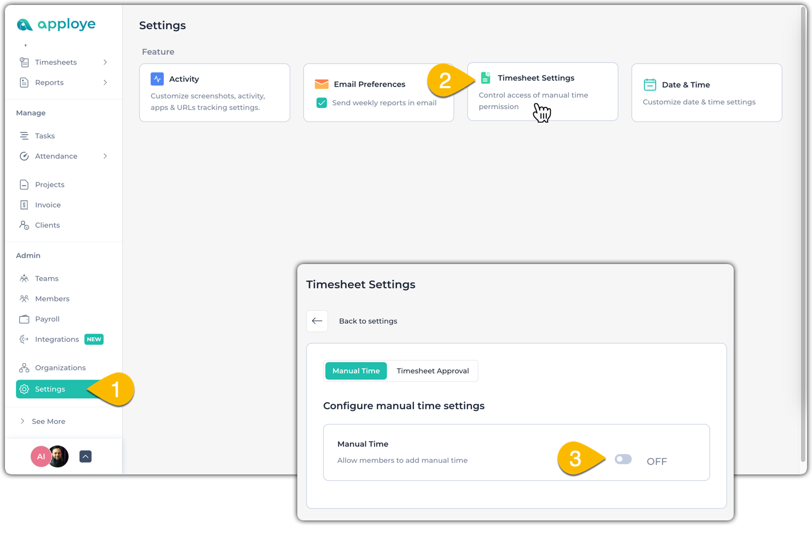Open Payroll in the Admin section
The width and height of the screenshot is (812, 533).
click(47, 319)
